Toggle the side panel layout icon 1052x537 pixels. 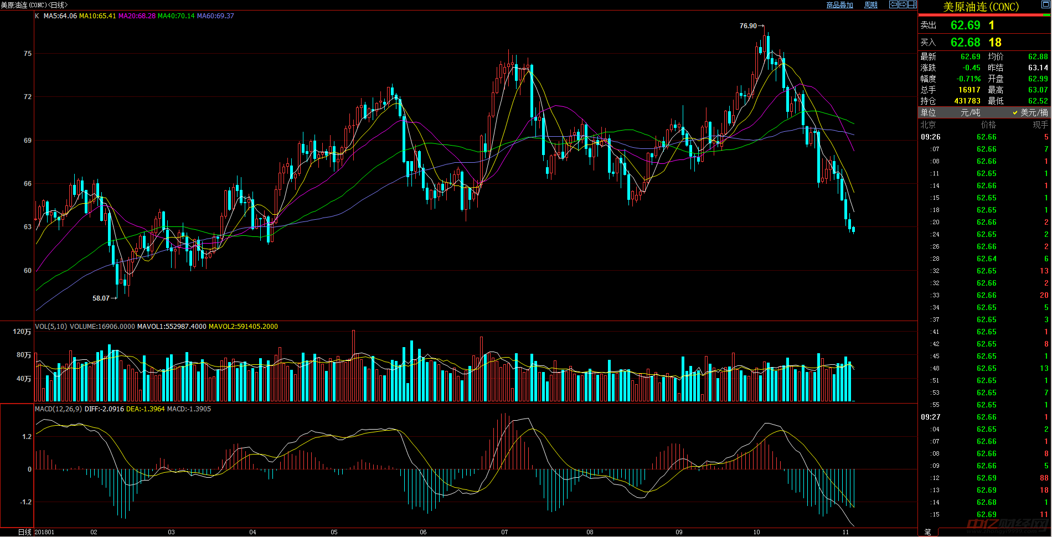[x=912, y=4]
